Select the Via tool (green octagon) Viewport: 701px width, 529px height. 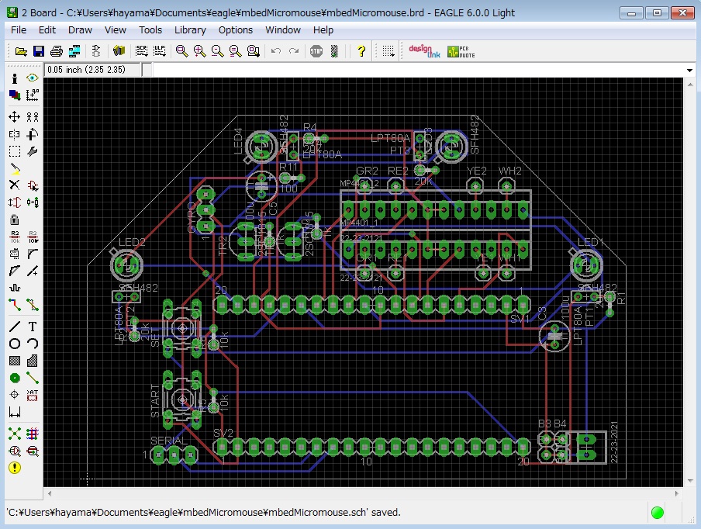tap(14, 378)
